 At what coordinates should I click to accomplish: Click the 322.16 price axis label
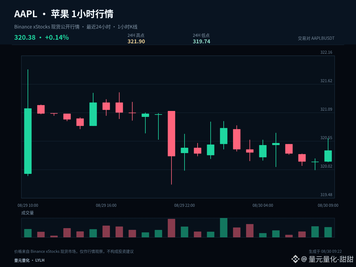coord(326,52)
